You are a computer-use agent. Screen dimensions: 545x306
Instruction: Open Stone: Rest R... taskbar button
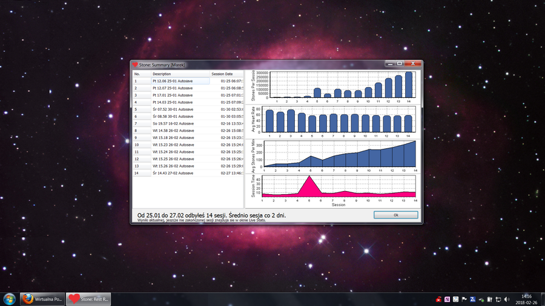tap(90, 299)
